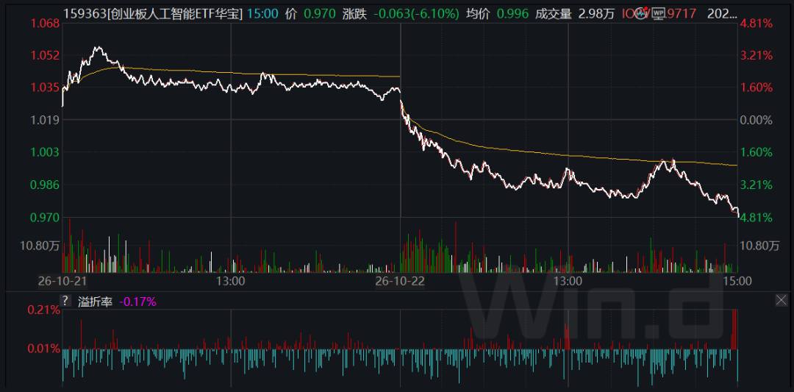Click the WP monitor icon in header
794x392 pixels.
(x=658, y=13)
